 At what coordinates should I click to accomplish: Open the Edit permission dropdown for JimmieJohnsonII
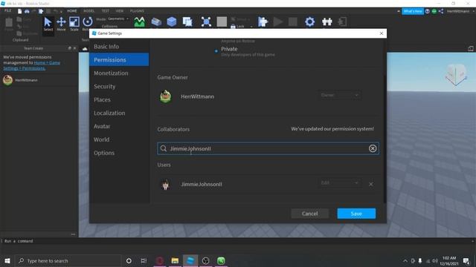pos(339,183)
